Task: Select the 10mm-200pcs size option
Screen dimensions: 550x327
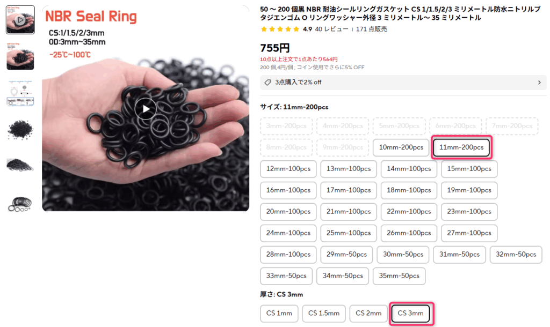Action: coord(401,147)
